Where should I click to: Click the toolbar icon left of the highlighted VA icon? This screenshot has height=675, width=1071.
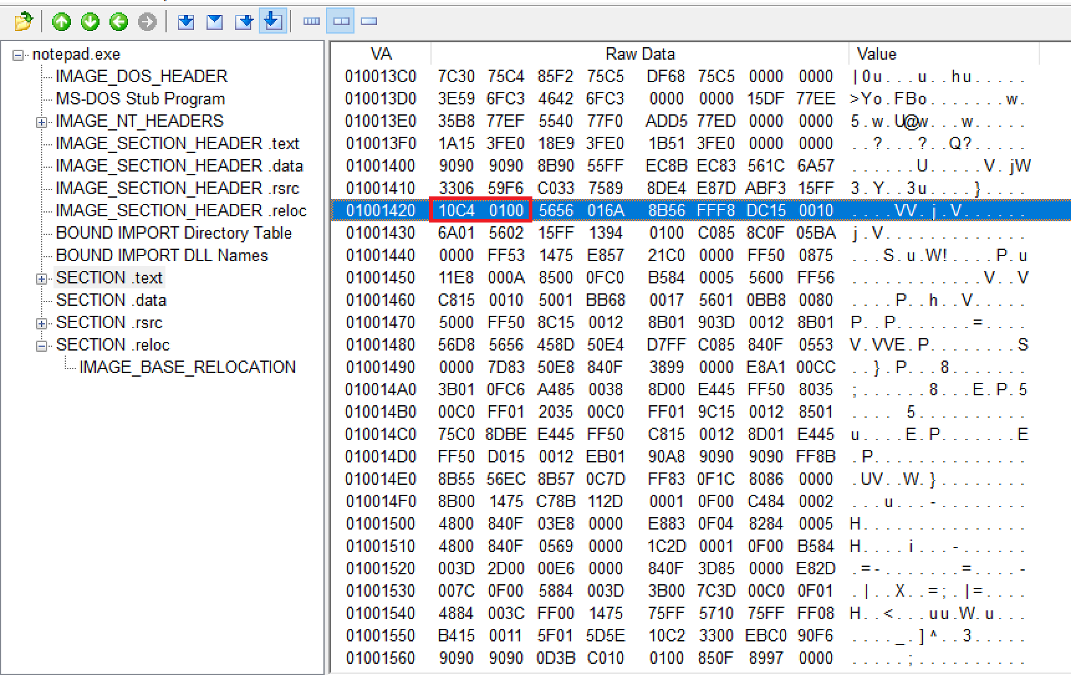[244, 22]
